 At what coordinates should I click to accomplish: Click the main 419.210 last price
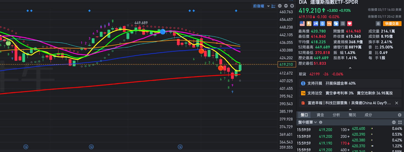pos(310,11)
